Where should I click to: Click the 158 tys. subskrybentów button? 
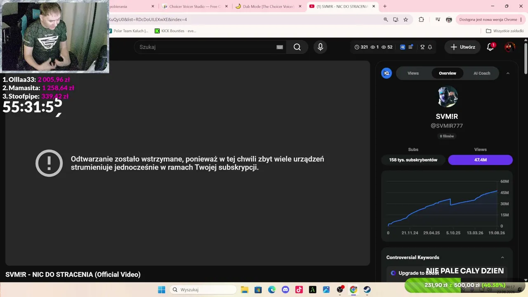click(x=413, y=160)
